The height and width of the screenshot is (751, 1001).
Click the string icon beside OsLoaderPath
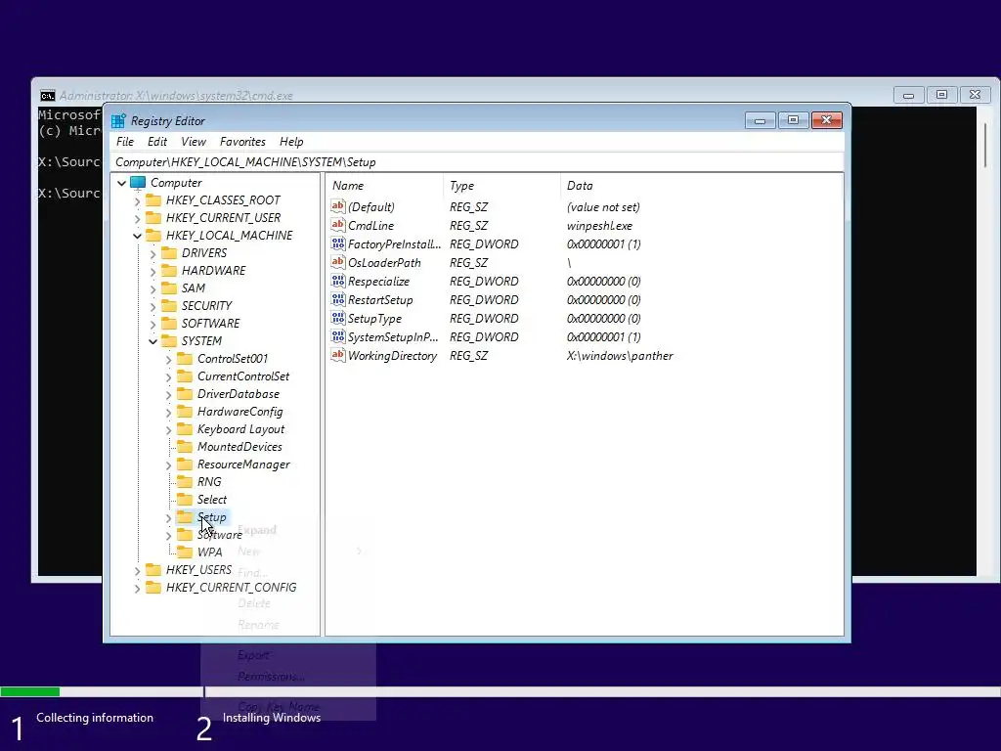(x=337, y=262)
